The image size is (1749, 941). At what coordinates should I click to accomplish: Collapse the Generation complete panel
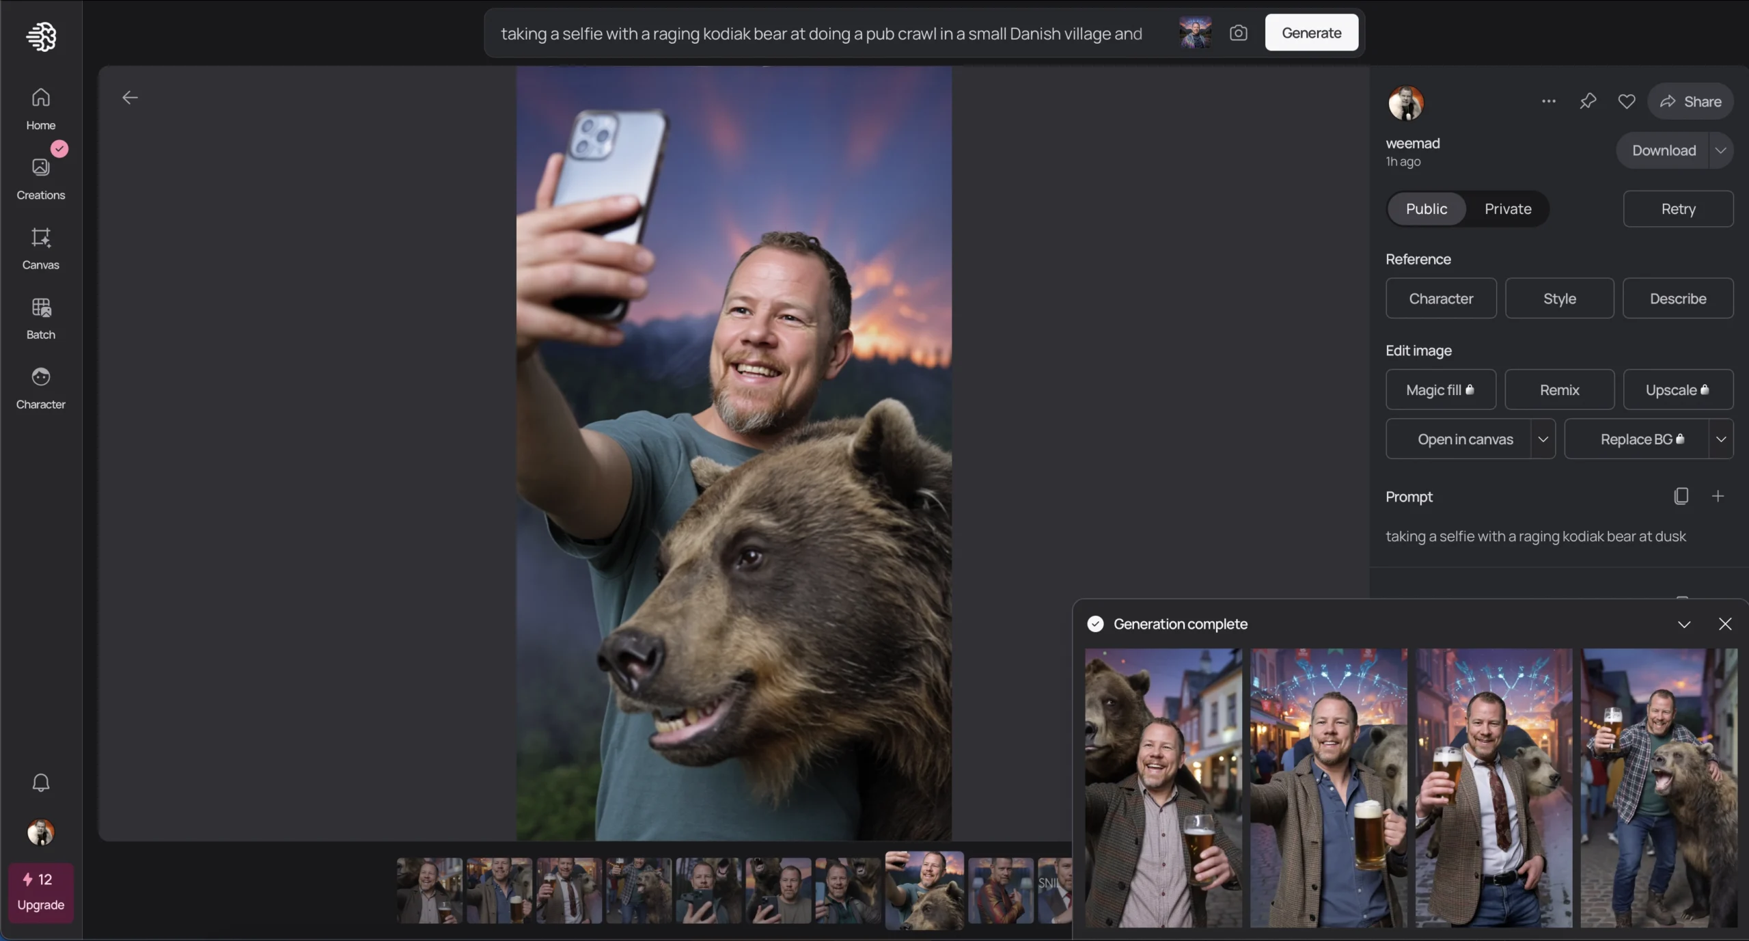point(1684,624)
